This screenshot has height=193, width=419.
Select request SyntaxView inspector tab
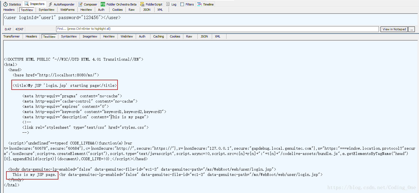click(46, 10)
